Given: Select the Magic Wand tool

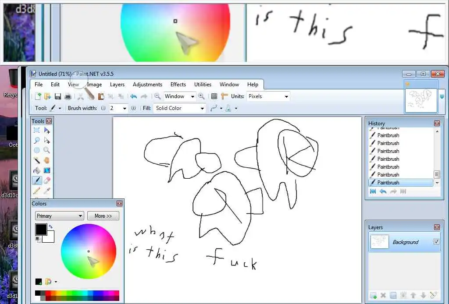Looking at the screenshot, I should (37, 160).
